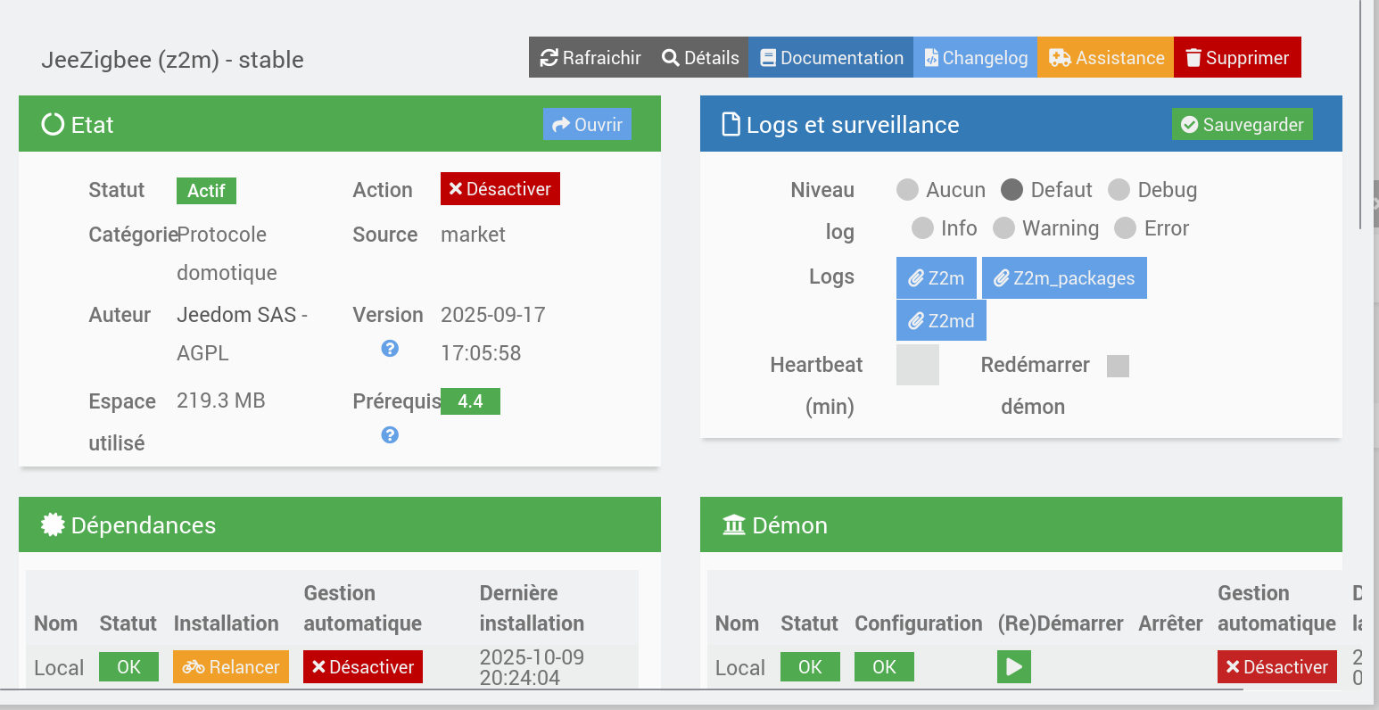Click the Logs et surveillance document icon
Screen dimensions: 1379x710
click(x=731, y=124)
